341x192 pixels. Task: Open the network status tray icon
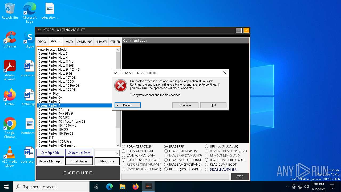300,187
